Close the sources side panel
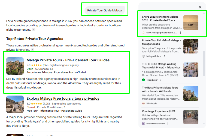This screenshot has width=212, height=136. (200, 7)
